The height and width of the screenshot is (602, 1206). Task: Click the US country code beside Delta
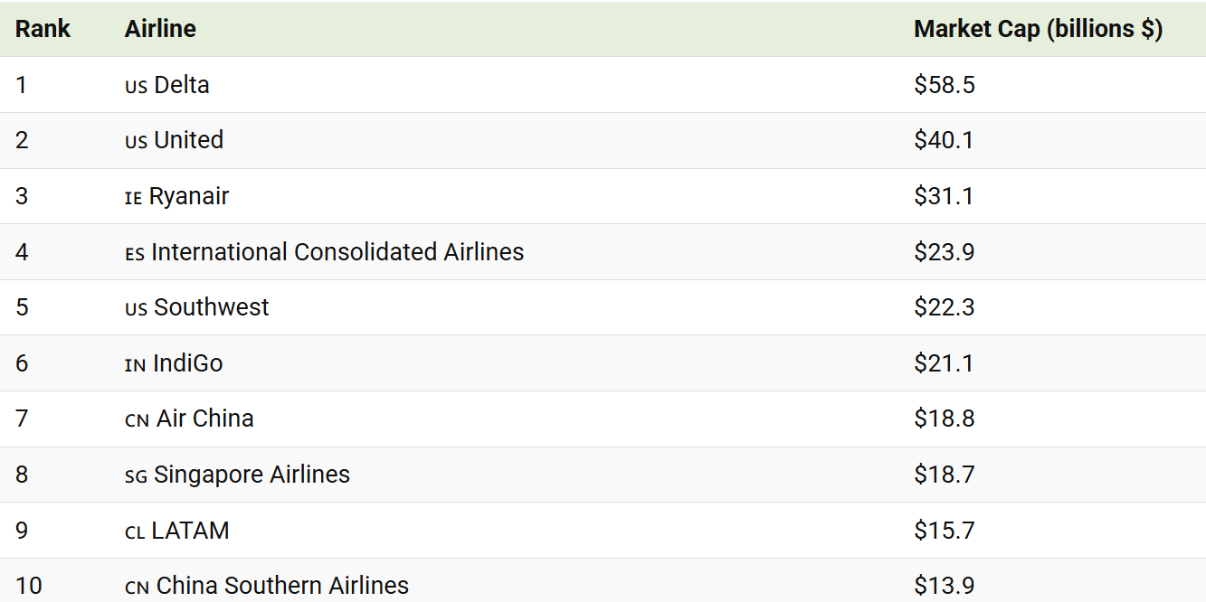(136, 88)
